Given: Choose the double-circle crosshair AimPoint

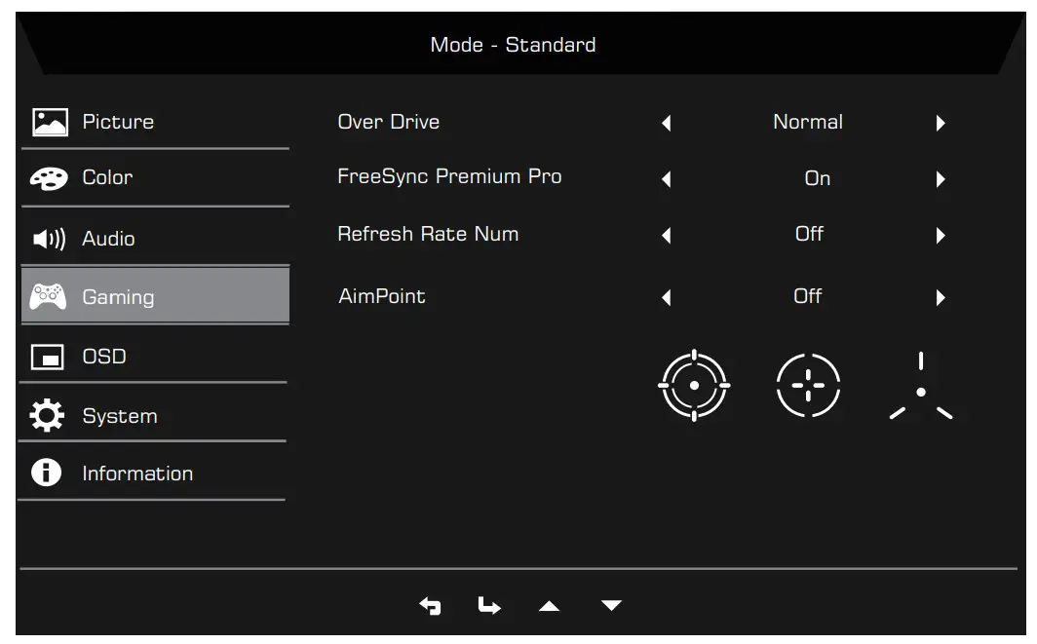Looking at the screenshot, I should [694, 385].
